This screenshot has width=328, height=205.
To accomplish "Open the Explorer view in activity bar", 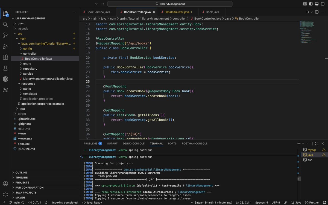I will tap(5, 13).
